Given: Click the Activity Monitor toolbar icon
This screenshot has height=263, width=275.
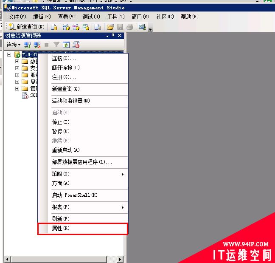Looking at the screenshot, I should point(142,27).
